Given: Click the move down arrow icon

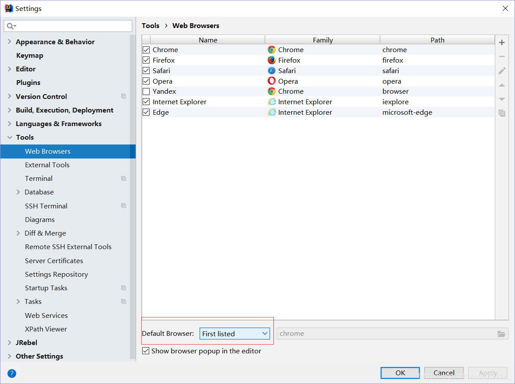Looking at the screenshot, I should click(x=501, y=99).
